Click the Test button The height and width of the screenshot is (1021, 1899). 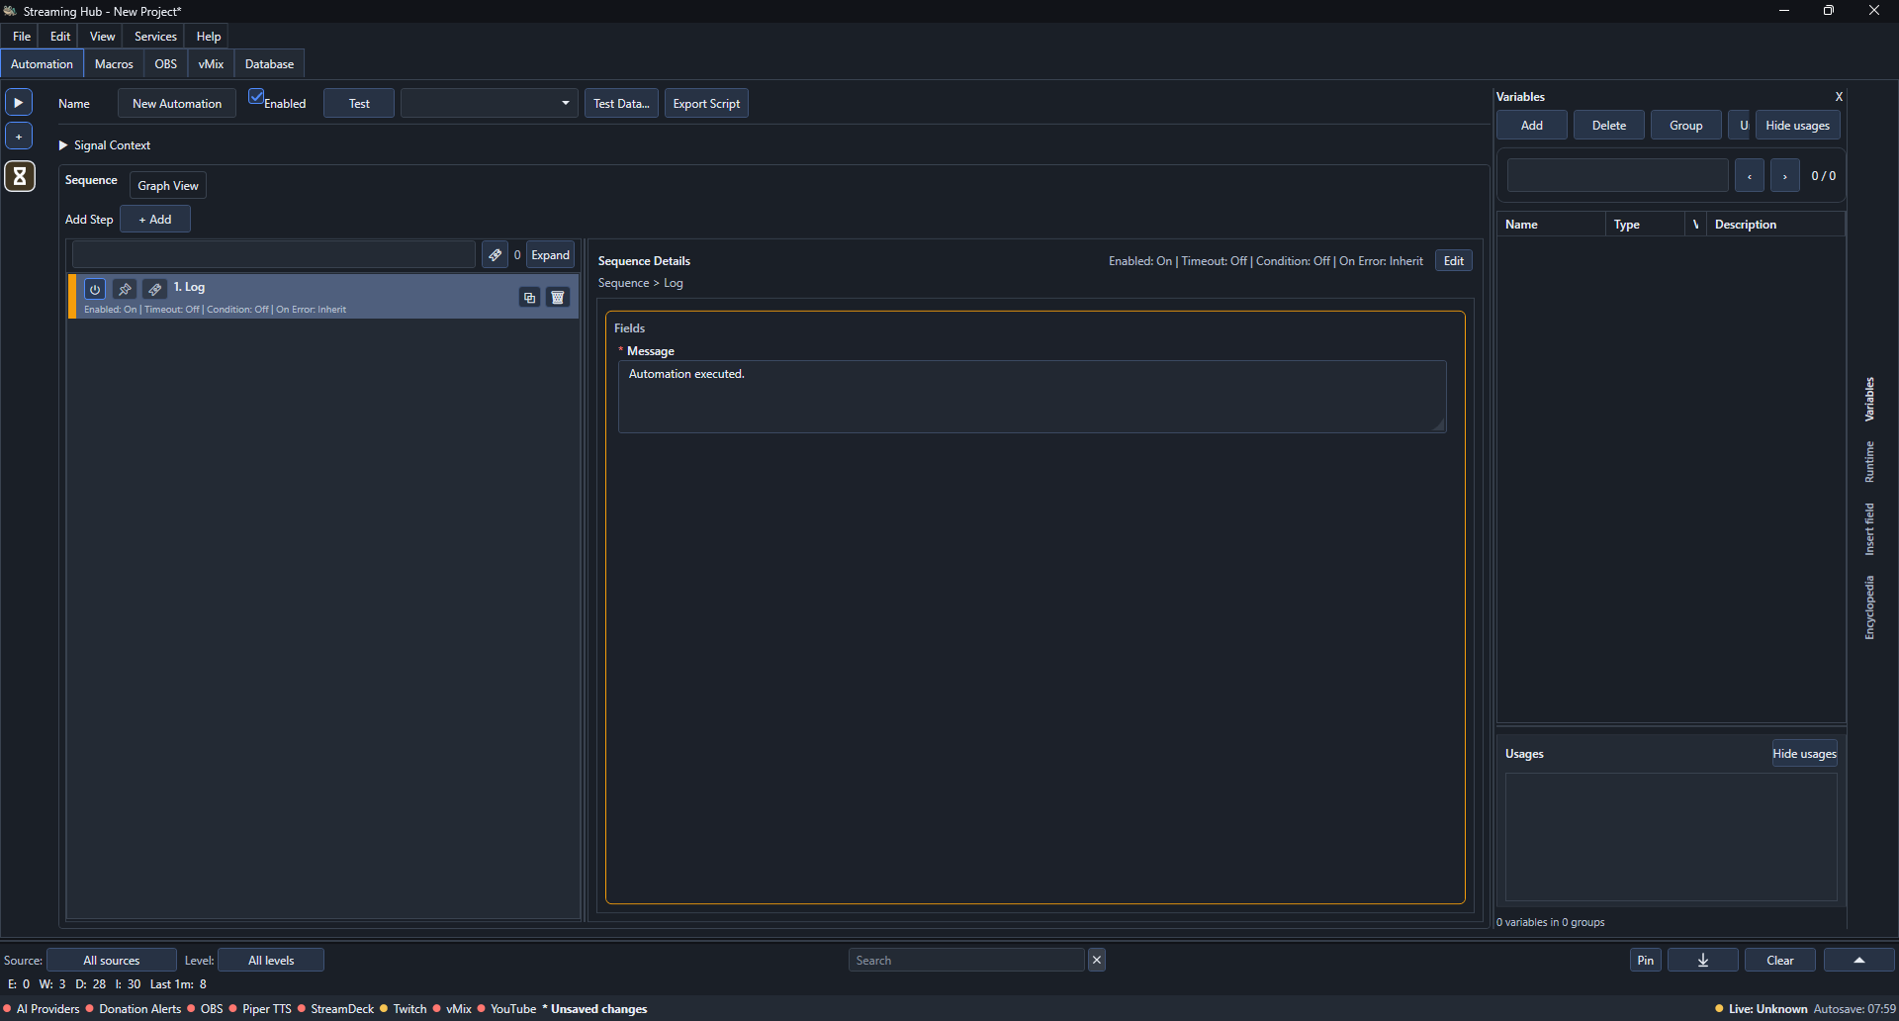coord(359,103)
